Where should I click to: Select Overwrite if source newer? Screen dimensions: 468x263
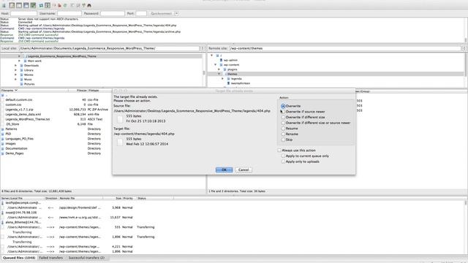[x=283, y=112]
